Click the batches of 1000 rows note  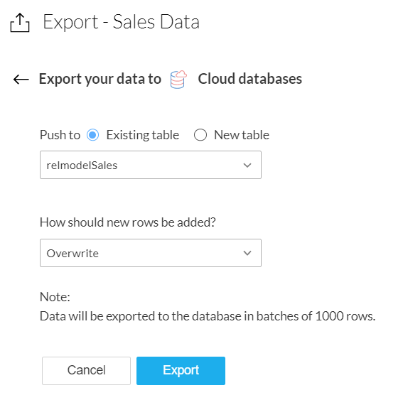coord(208,316)
